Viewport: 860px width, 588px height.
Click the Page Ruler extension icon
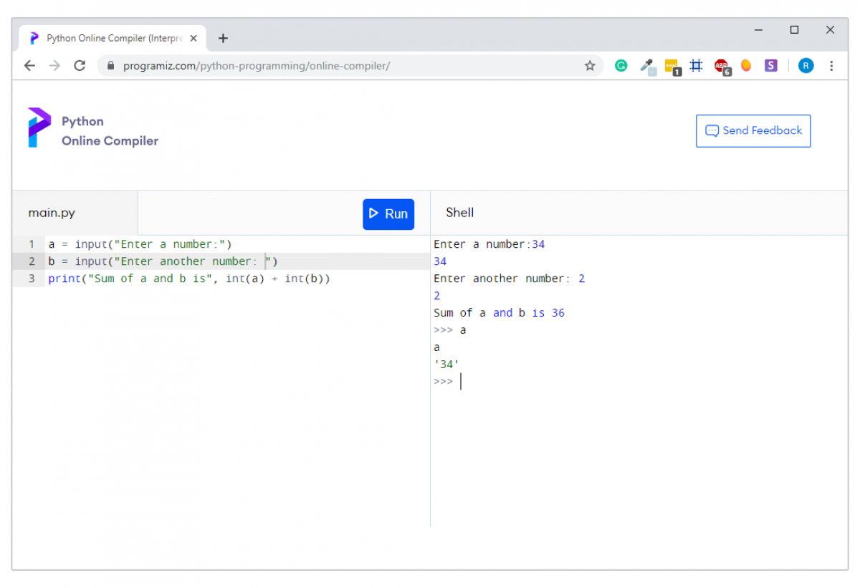pos(696,65)
